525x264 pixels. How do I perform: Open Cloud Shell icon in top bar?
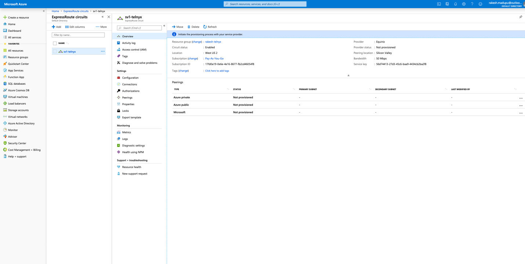pos(439,4)
